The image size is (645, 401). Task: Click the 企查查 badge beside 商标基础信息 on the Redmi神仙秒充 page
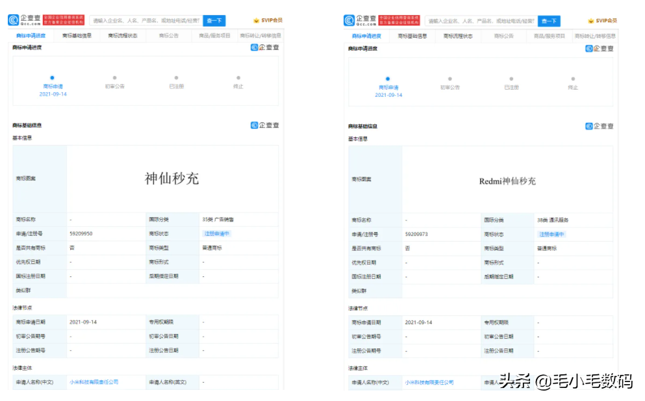600,126
